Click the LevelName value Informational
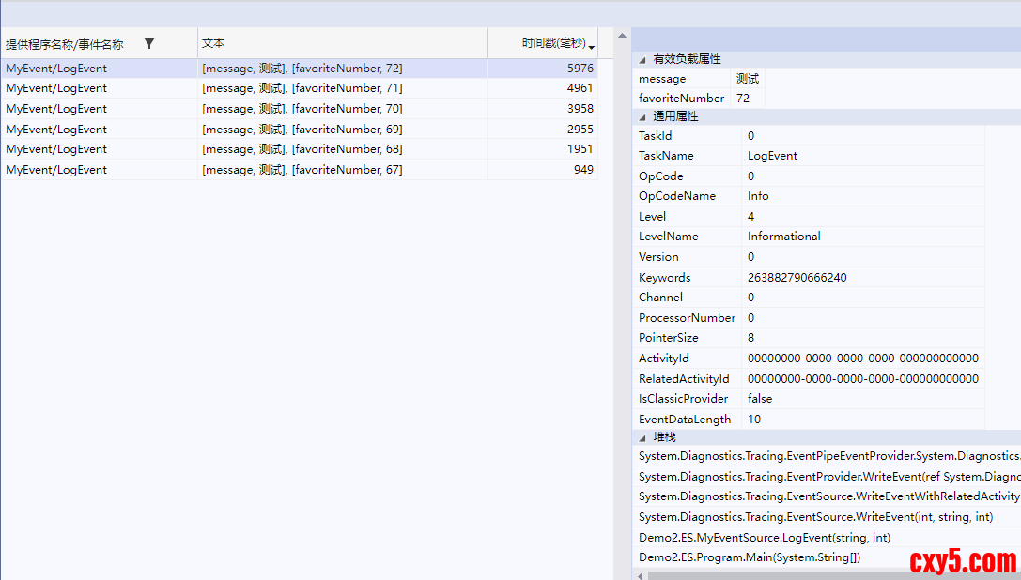This screenshot has width=1021, height=580. (x=784, y=237)
